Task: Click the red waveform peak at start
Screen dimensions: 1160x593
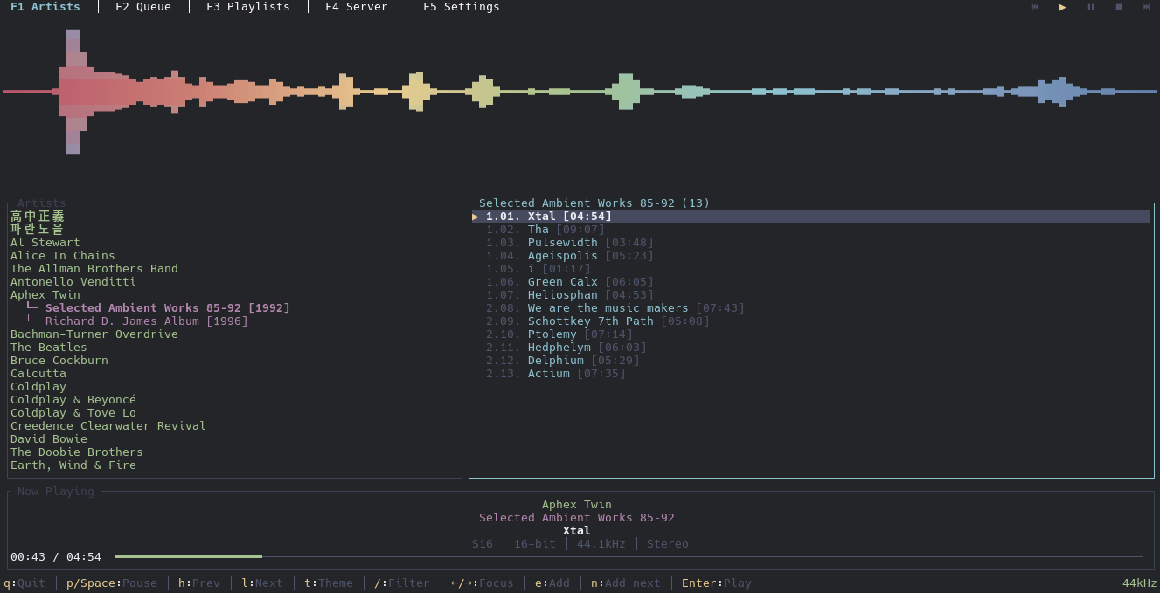Action: 73,92
